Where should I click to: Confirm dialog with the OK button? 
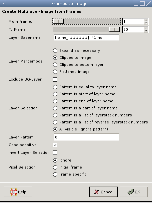click(134, 192)
